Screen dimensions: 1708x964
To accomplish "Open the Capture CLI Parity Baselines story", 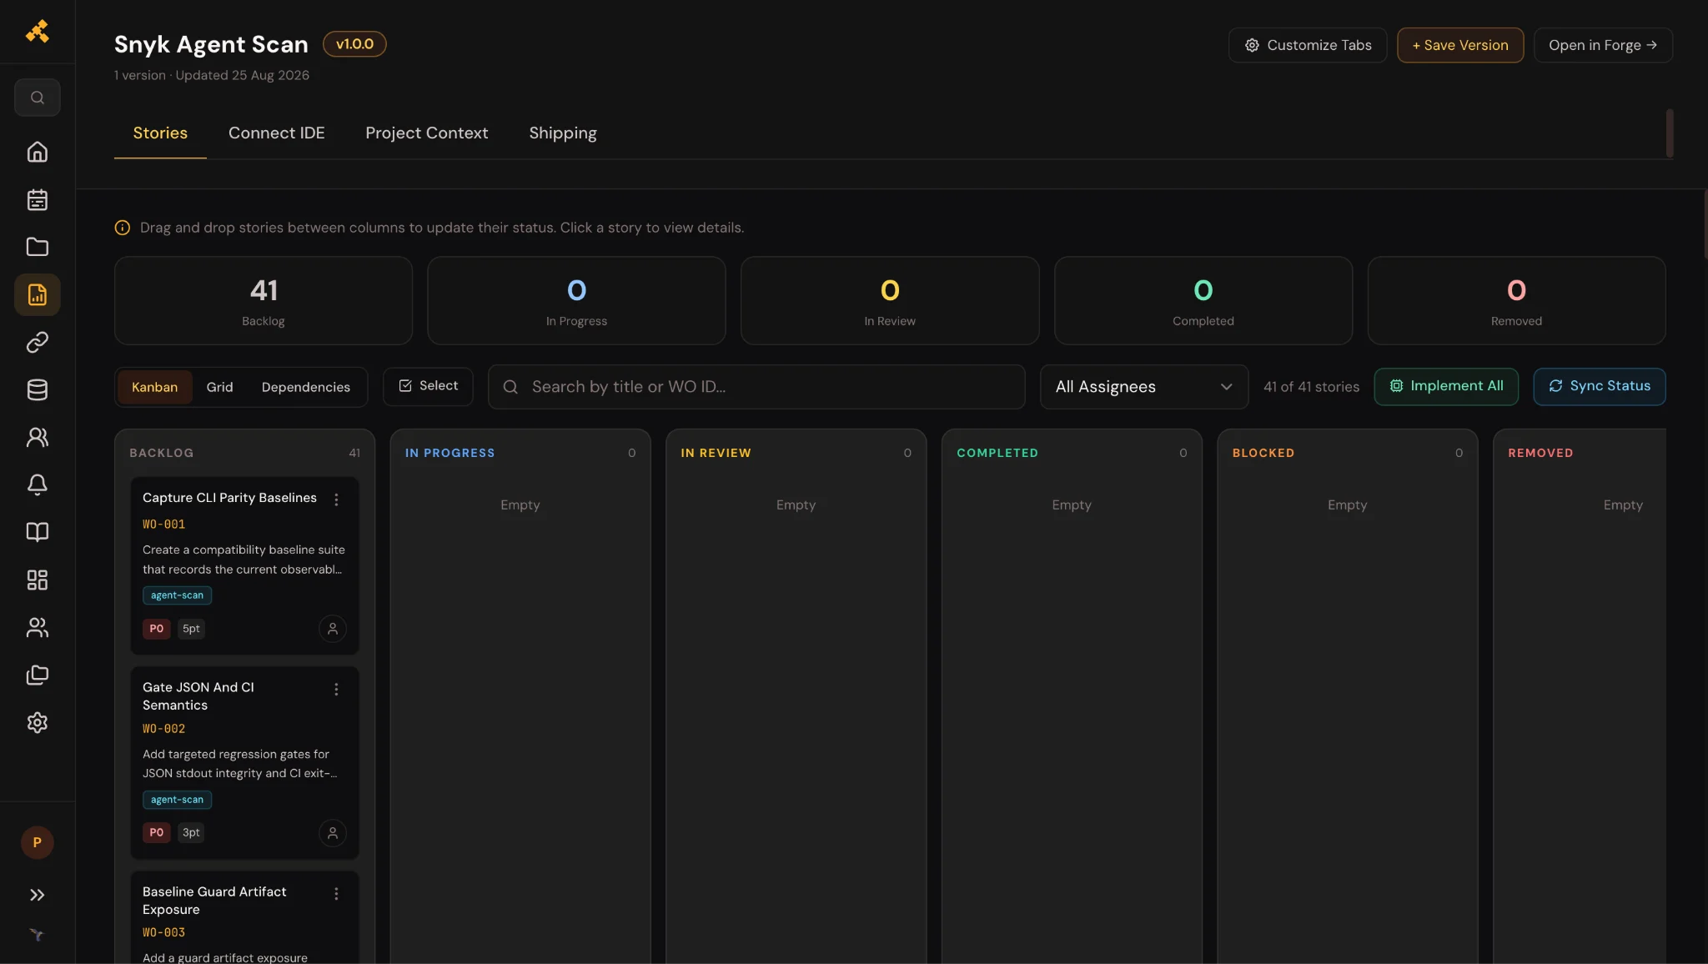I will coord(229,498).
